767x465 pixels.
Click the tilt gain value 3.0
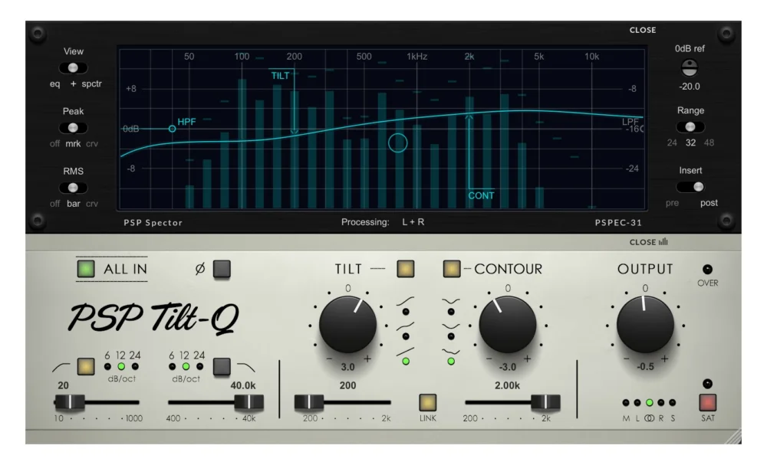coord(347,367)
